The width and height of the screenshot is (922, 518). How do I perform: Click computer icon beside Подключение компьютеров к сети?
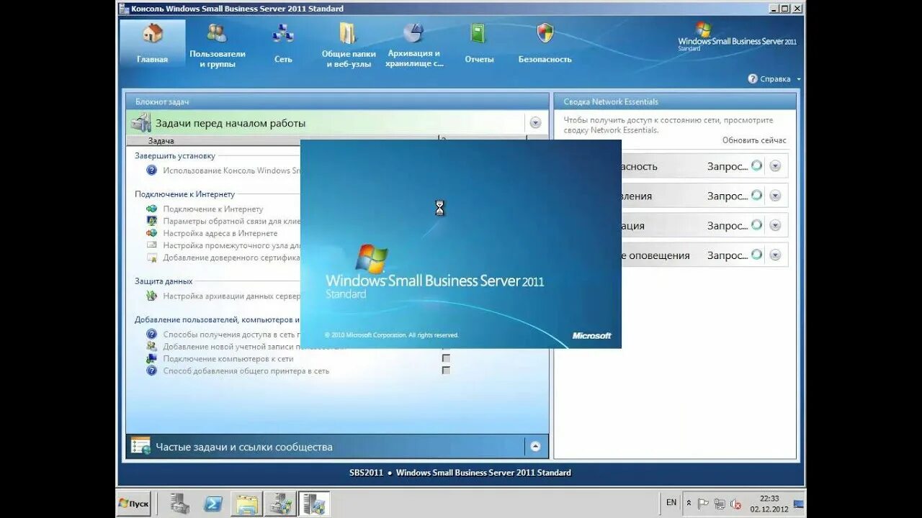point(151,358)
